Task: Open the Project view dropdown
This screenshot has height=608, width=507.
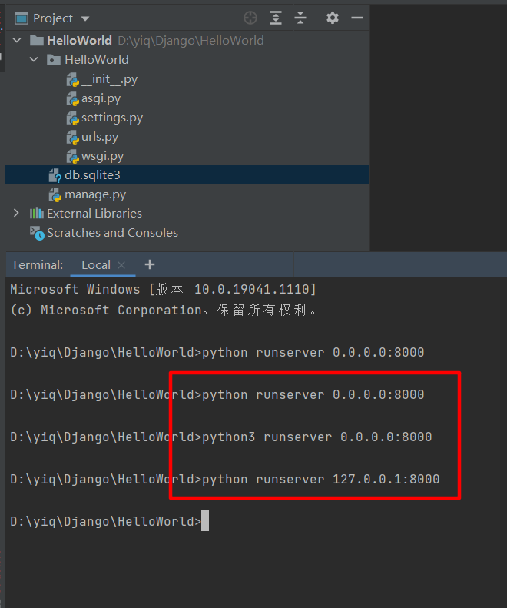Action: 85,18
